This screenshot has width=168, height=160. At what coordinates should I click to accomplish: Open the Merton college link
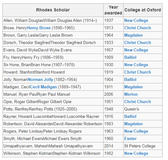coord(131,94)
